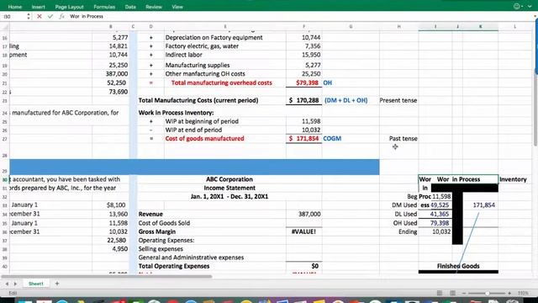The height and width of the screenshot is (303, 538).
Task: Click the 'Inventory' cell beside the WIP heading
Action: (x=513, y=179)
